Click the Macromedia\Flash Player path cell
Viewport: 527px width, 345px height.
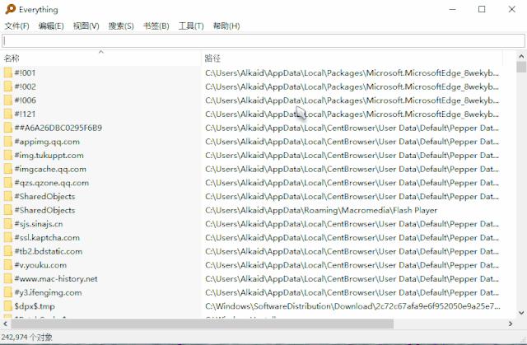coord(321,210)
